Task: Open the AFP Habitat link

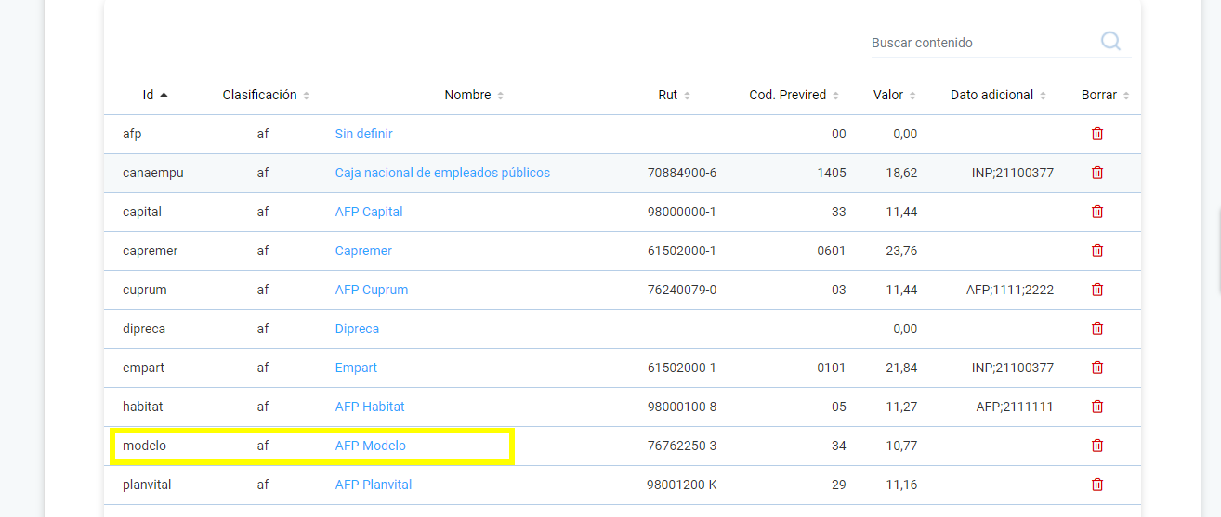Action: click(370, 407)
